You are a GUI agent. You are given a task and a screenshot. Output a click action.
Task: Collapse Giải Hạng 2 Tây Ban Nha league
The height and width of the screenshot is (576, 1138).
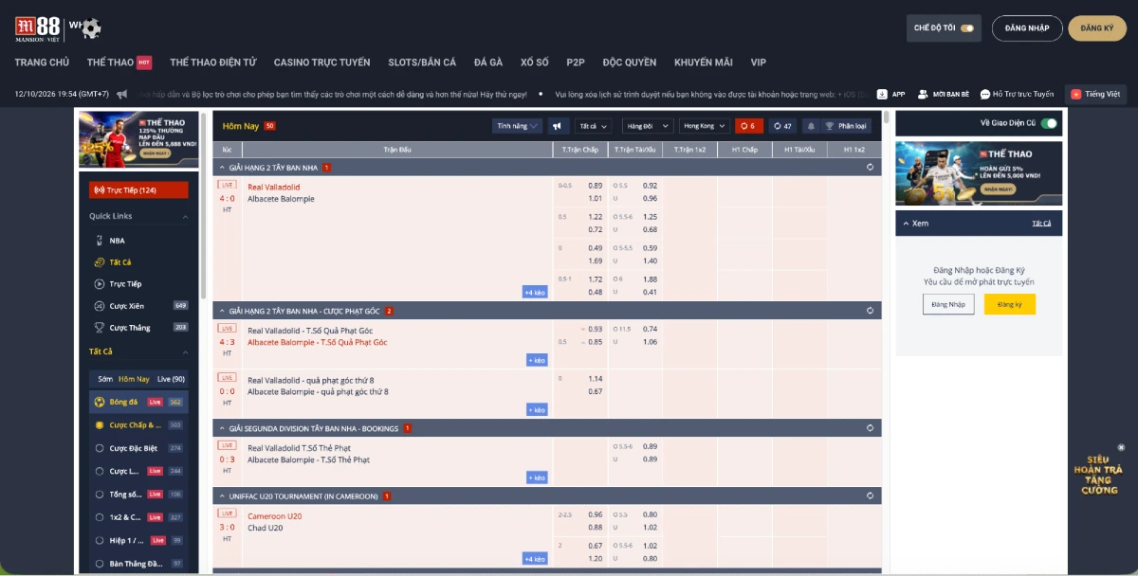(222, 167)
